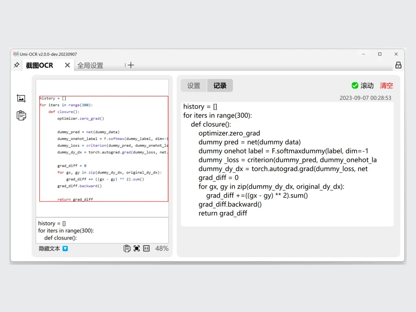Lock the tab bar with the padlock icon
This screenshot has height=312, width=416.
click(398, 65)
